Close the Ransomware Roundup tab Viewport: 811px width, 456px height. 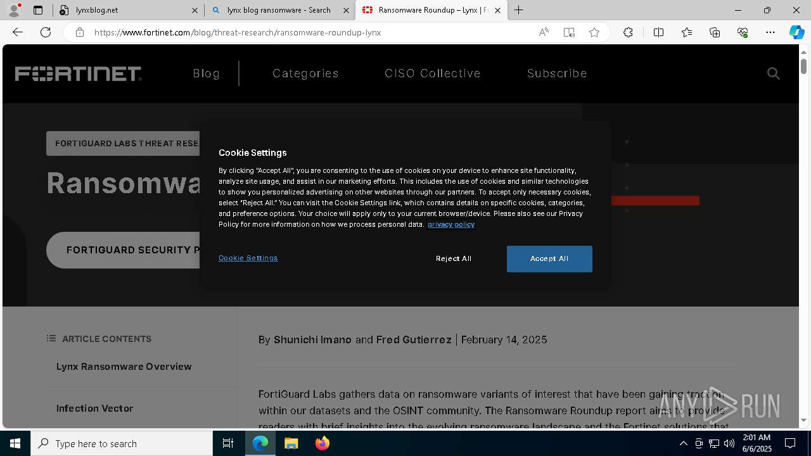497,10
